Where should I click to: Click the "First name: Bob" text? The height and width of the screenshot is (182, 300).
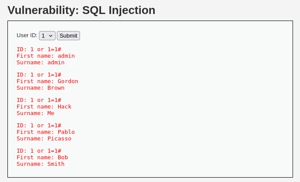(x=42, y=157)
